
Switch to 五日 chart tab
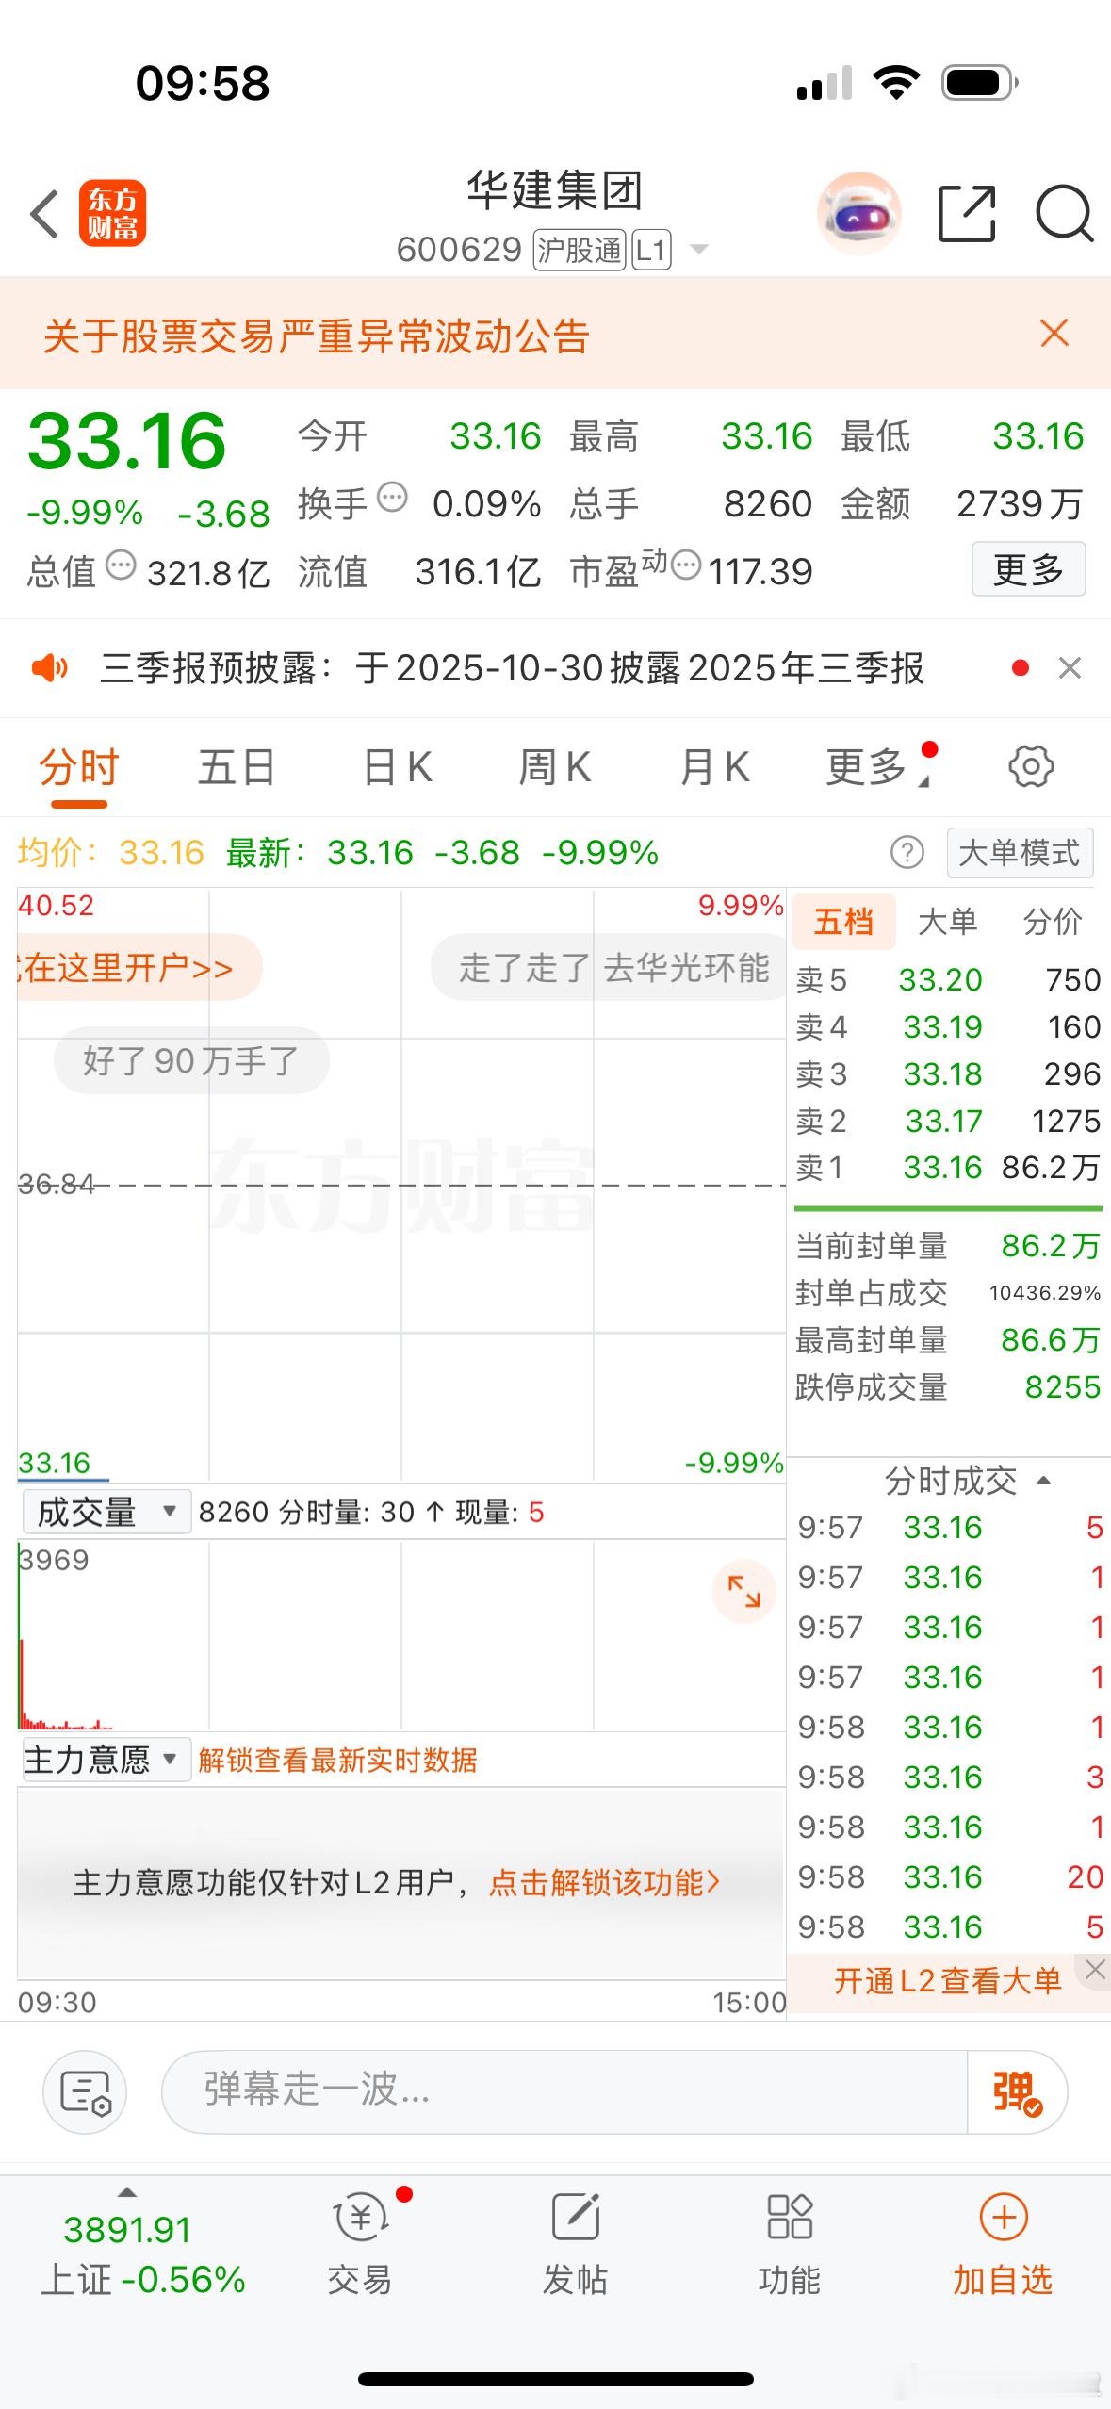(x=237, y=767)
